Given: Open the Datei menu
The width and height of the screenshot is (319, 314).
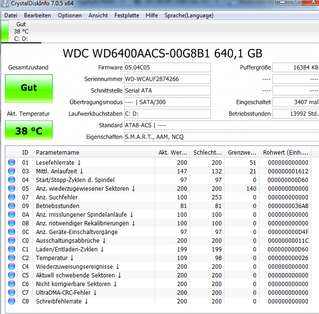Looking at the screenshot, I should click(x=11, y=15).
